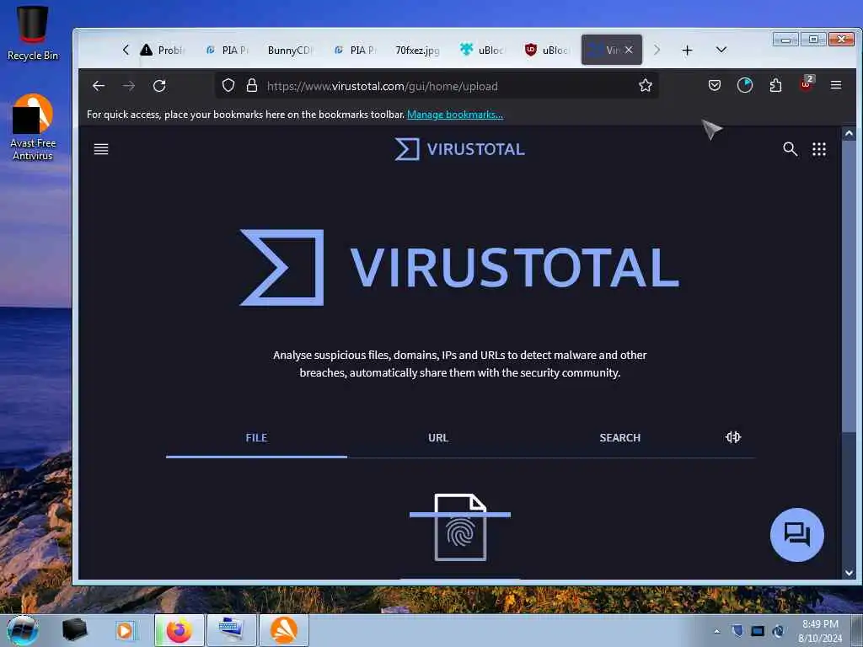Bookmark this page with the star icon
Viewport: 863px width, 647px height.
(x=646, y=85)
